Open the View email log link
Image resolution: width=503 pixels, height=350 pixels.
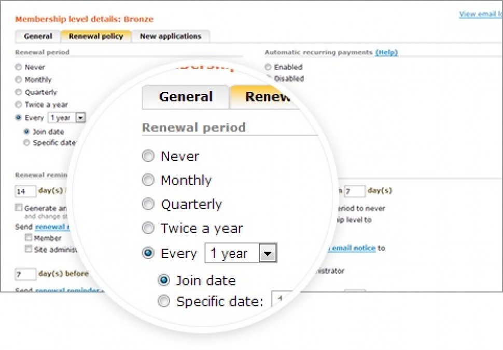click(480, 14)
